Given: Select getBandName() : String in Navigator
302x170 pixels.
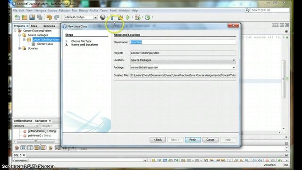Looking at the screenshot, I should click(42, 131).
